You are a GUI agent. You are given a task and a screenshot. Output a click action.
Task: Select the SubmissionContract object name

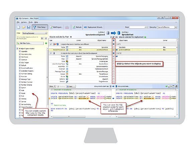tap(102, 69)
